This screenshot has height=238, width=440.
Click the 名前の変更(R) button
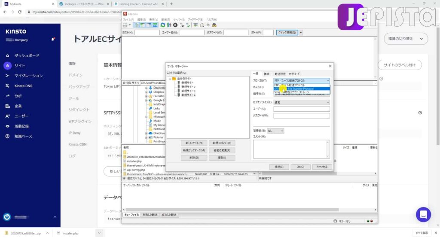(x=222, y=150)
